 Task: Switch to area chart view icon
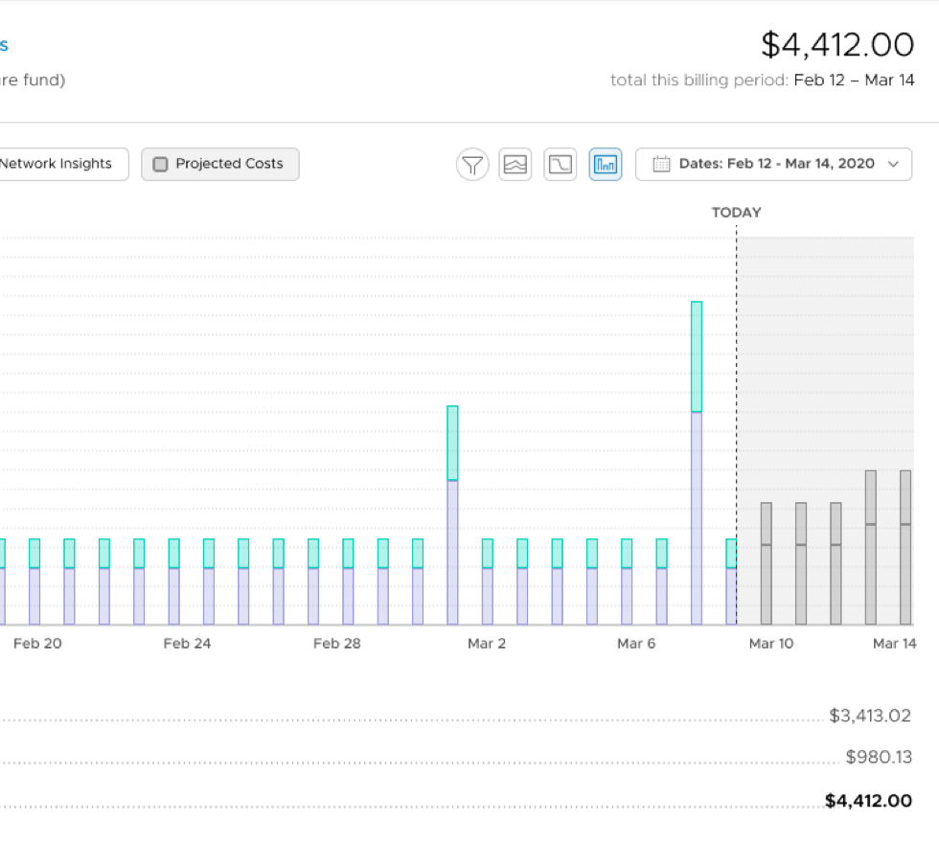coord(515,164)
